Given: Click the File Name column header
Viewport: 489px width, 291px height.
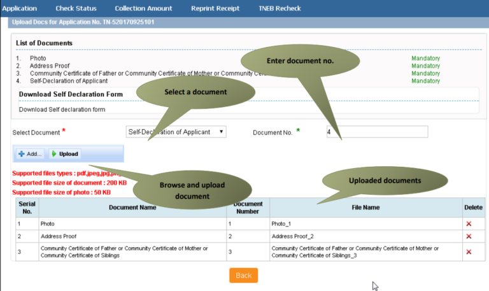Looking at the screenshot, I should pyautogui.click(x=365, y=207).
